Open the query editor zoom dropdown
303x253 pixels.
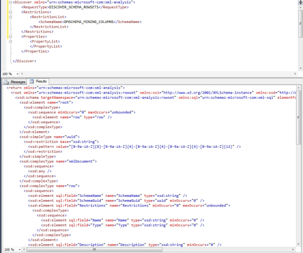[x=18, y=74]
